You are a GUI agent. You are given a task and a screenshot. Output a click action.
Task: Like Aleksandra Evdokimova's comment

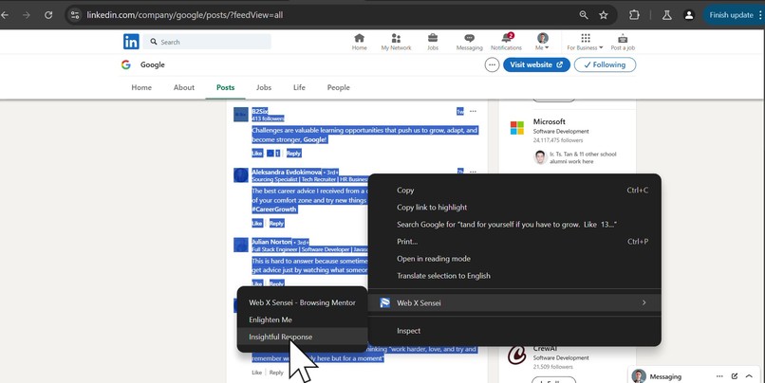pos(257,223)
